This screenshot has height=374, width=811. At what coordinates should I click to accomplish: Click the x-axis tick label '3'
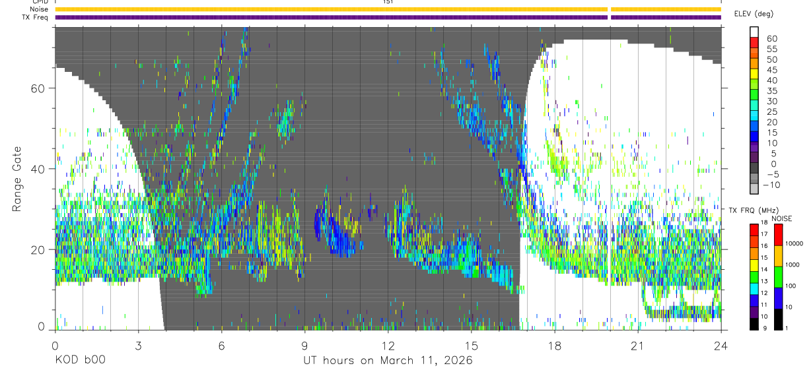[139, 345]
